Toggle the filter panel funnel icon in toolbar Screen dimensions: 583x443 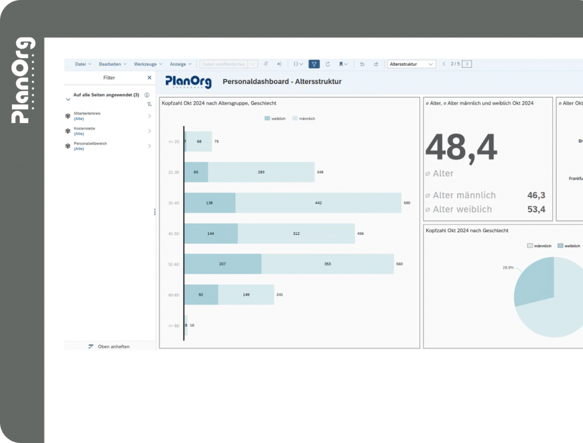tap(314, 64)
